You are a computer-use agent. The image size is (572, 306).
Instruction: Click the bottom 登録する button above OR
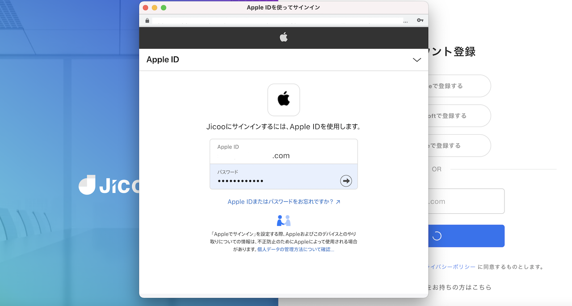click(x=459, y=145)
